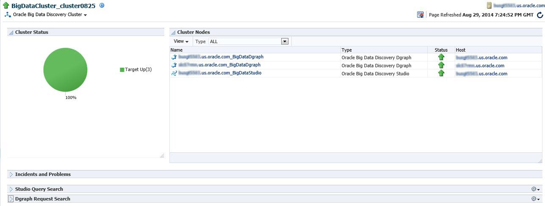545x206 pixels.
Task: Click the Oracle Big Data Discovery Cluster icon
Action: [x=8, y=14]
